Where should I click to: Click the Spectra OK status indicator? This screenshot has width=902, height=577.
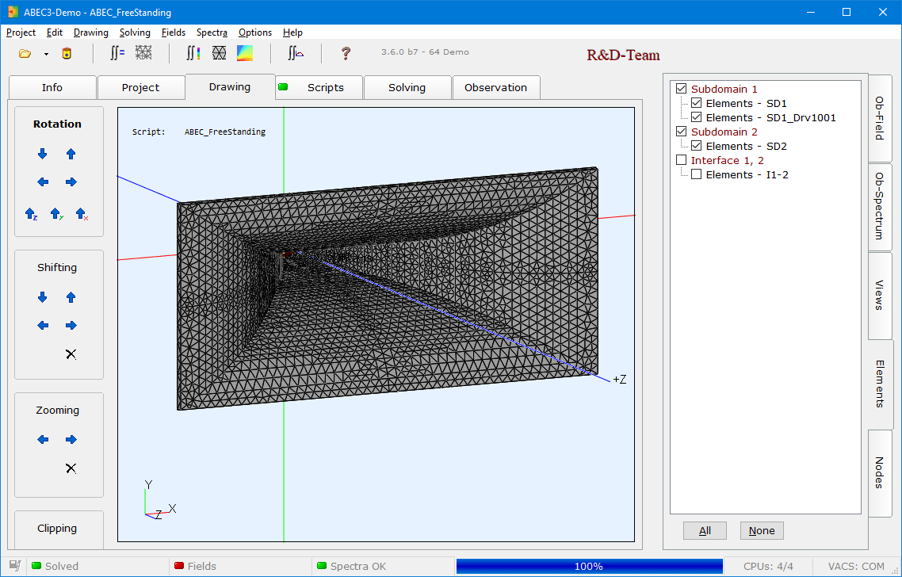351,566
